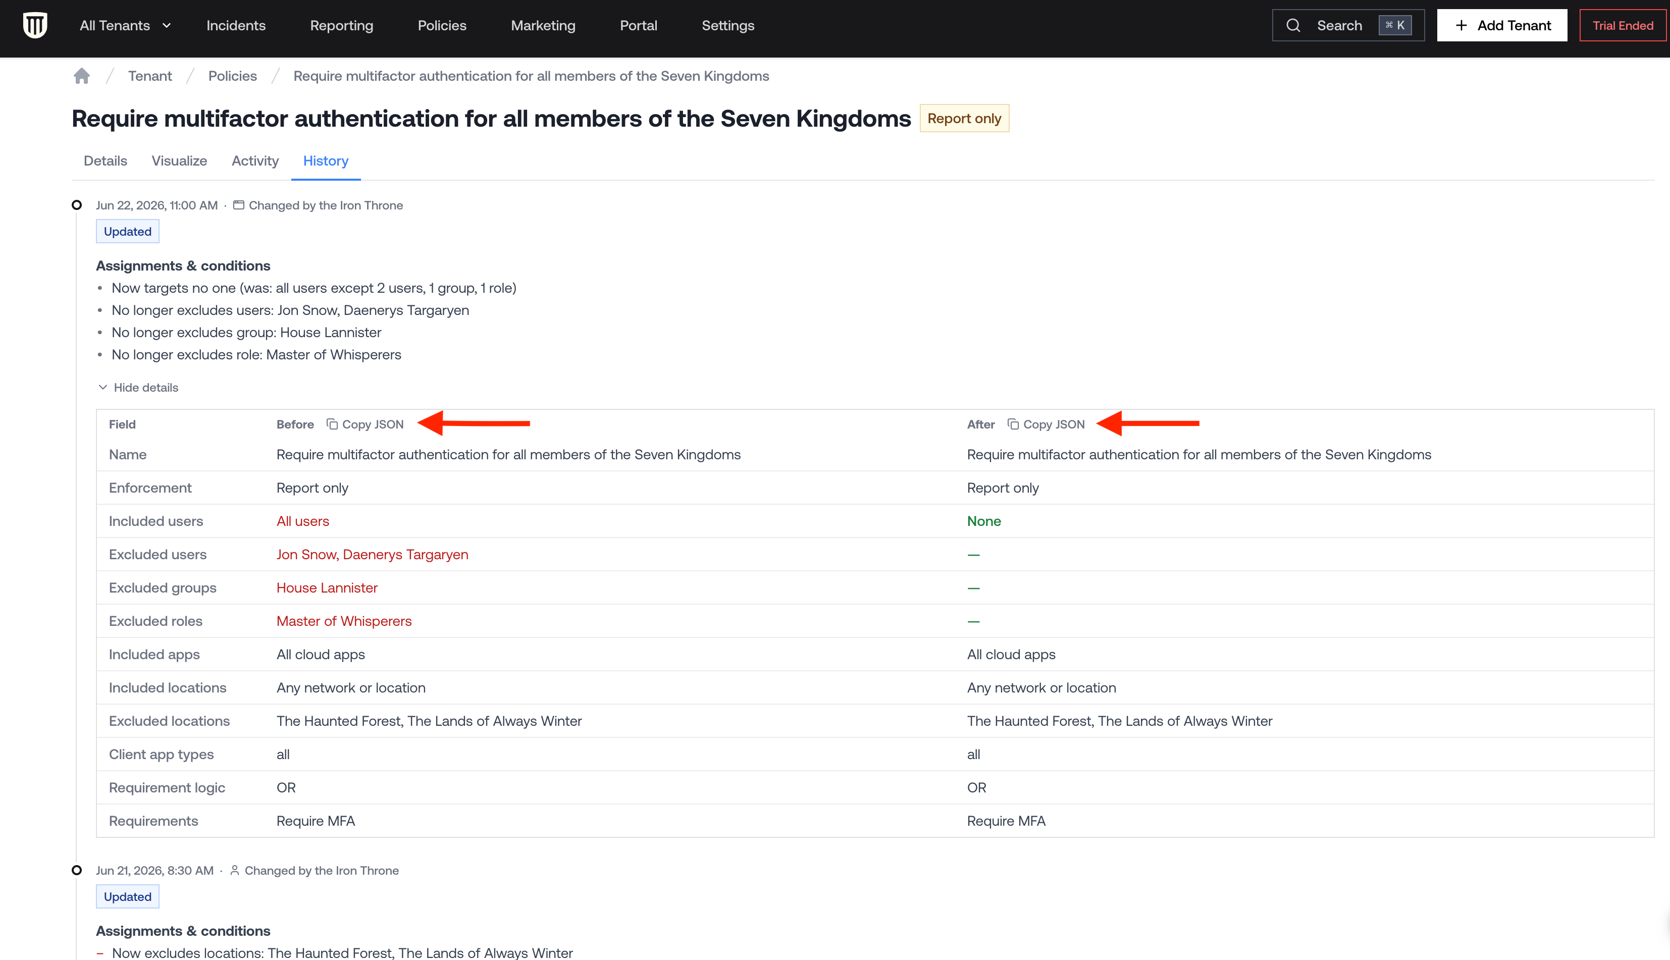Screen dimensions: 1670x960
Task: Click the 'House Lannister' cell
Action: click(327, 588)
